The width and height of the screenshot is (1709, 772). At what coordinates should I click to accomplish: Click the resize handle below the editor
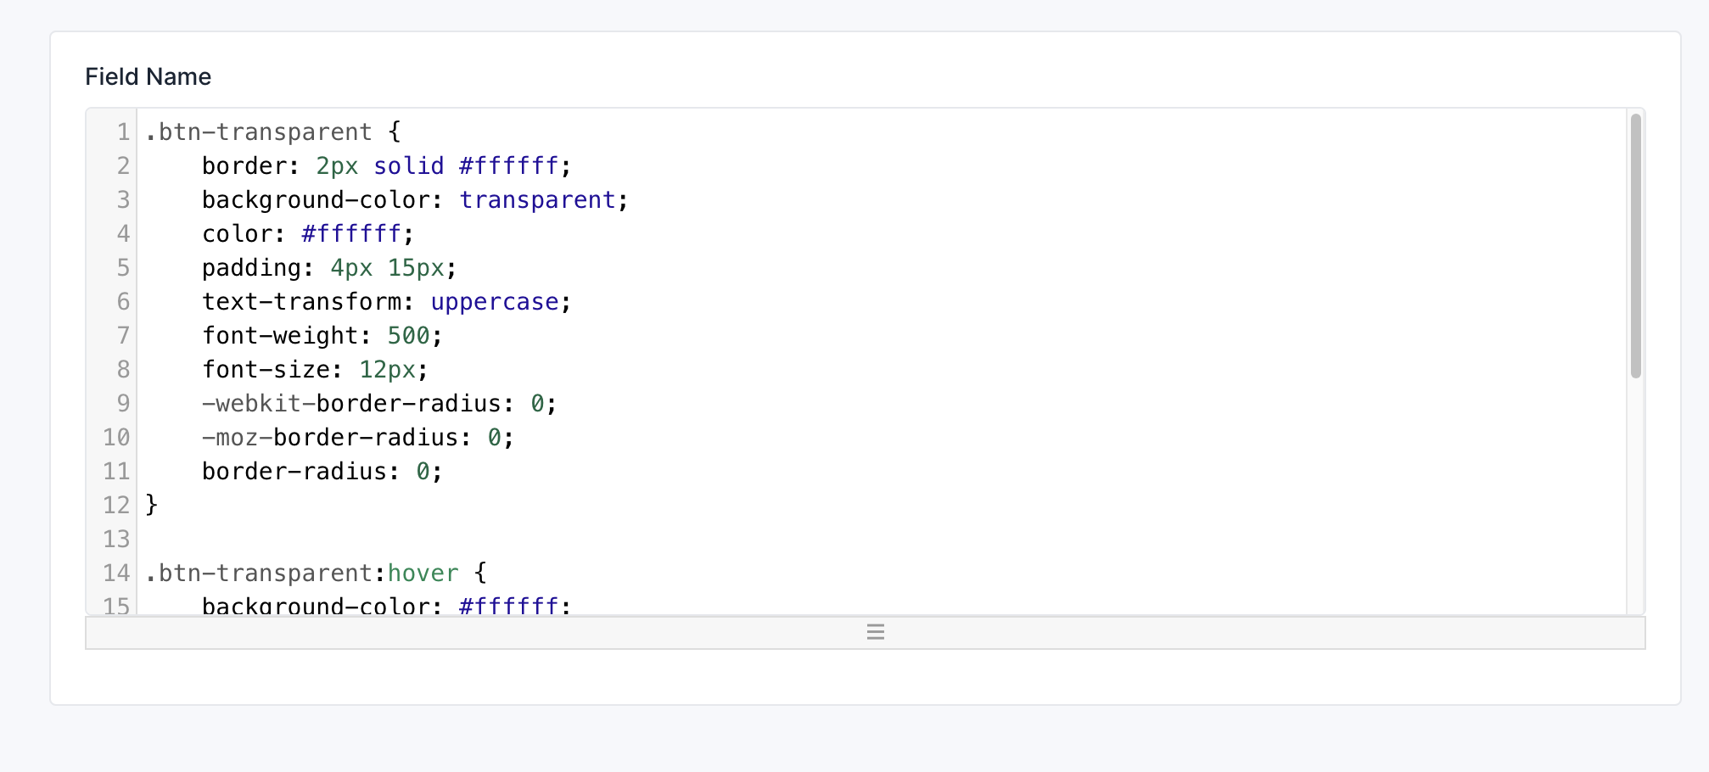coord(875,632)
